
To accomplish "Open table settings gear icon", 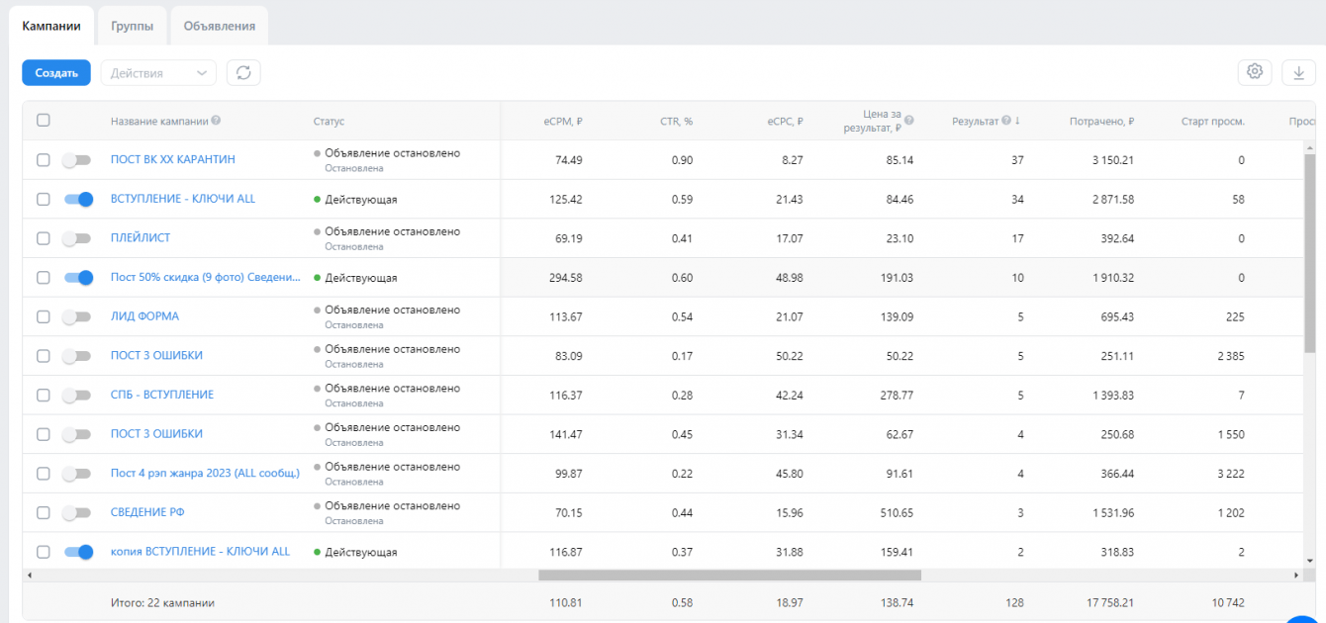I will coord(1255,72).
